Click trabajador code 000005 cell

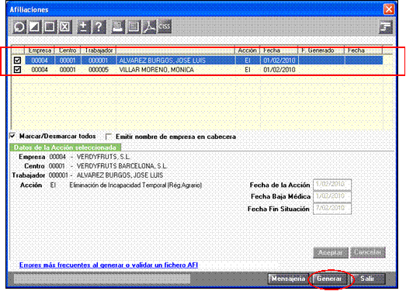click(x=99, y=70)
